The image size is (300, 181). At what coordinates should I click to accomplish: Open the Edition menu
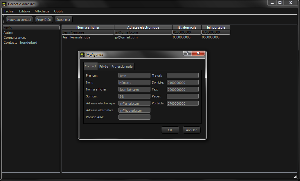[x=24, y=11]
